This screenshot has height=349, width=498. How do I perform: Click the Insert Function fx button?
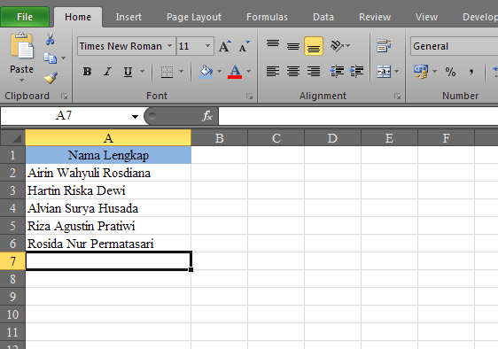207,116
